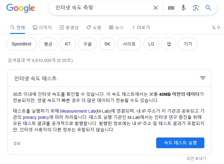Clear the search box with the X icon

click(x=156, y=8)
